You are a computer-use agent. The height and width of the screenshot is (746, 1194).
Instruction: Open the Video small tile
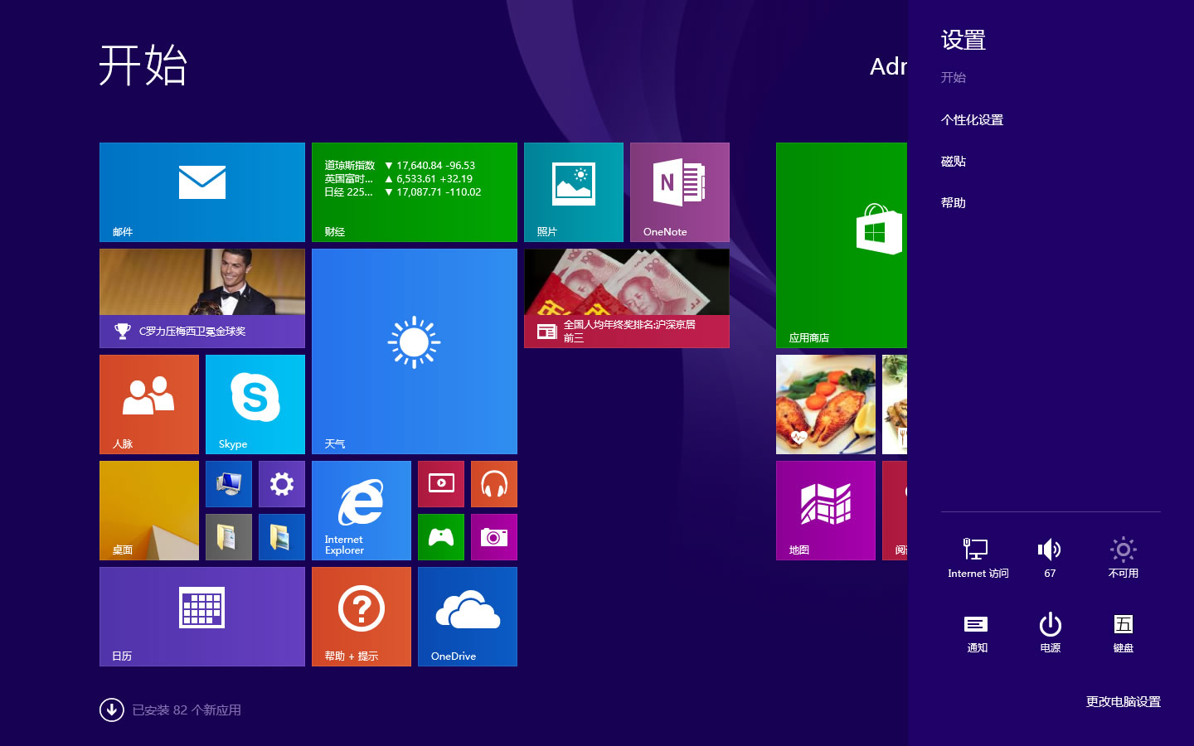pos(441,484)
